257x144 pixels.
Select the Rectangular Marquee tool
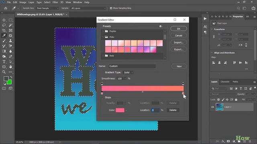[x=10, y=20]
